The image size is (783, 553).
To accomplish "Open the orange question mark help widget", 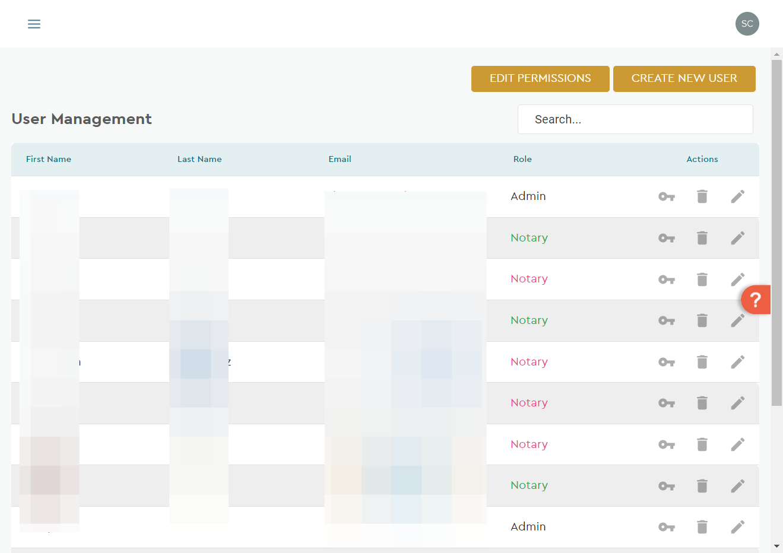I will (x=755, y=300).
